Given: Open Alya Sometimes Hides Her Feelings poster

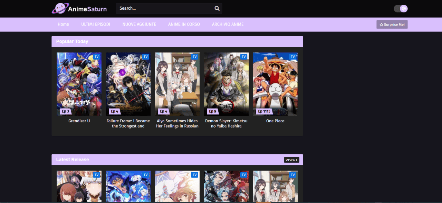Looking at the screenshot, I should (x=177, y=84).
